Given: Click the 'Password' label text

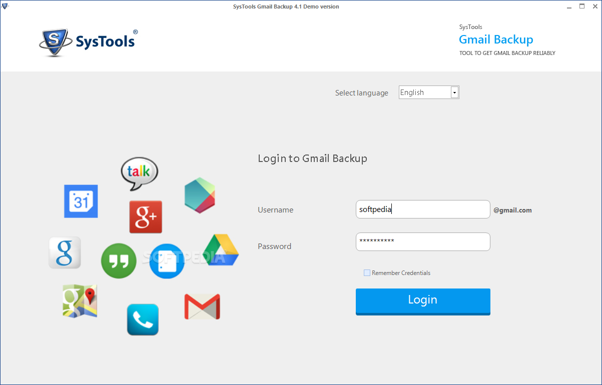Looking at the screenshot, I should pos(274,246).
